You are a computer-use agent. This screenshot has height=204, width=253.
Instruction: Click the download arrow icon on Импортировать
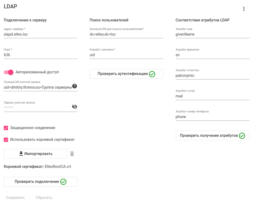tap(21, 154)
